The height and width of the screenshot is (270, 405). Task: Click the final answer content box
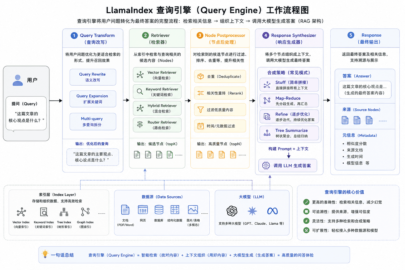click(x=365, y=90)
